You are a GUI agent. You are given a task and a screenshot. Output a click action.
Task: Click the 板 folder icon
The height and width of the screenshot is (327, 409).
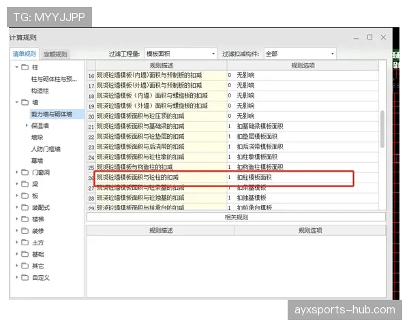point(25,196)
